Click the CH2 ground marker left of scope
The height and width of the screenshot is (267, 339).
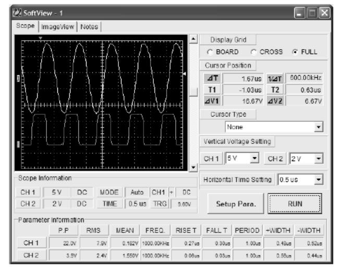[18, 144]
